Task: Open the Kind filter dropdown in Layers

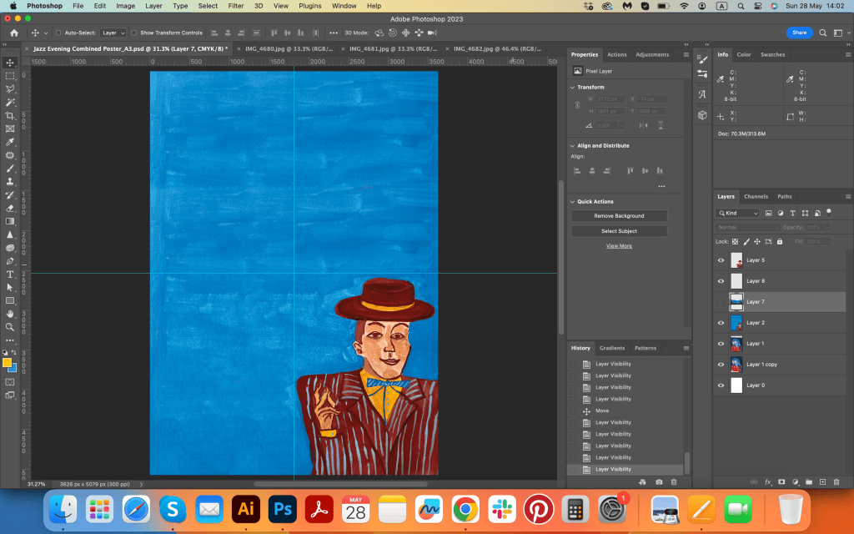Action: 739,214
